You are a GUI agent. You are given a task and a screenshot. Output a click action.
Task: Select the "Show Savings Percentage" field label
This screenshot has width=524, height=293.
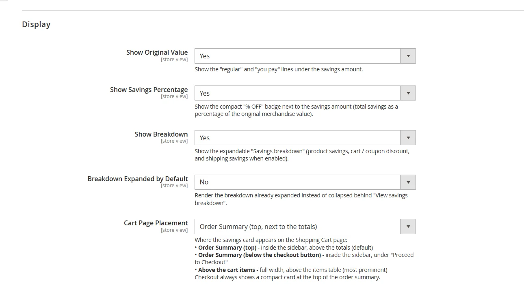(x=149, y=90)
